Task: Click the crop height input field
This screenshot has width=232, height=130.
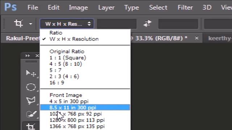Action: tap(178, 24)
